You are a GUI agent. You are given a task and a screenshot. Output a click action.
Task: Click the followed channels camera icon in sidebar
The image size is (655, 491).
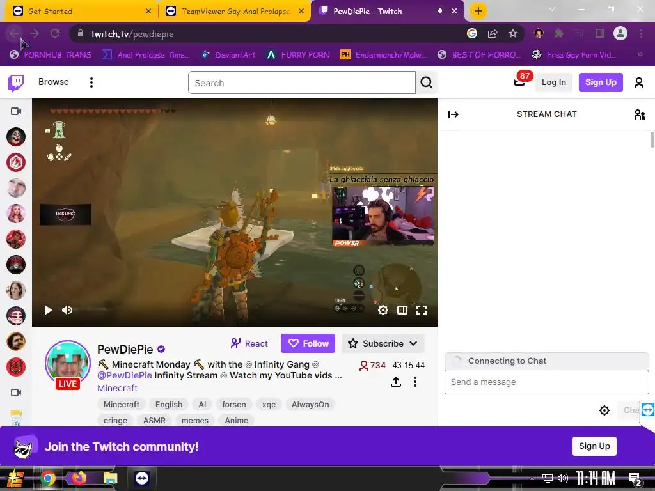(x=16, y=111)
